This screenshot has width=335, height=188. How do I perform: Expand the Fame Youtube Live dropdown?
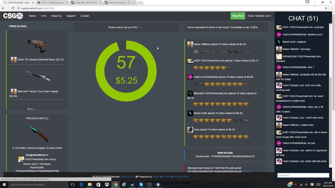point(260,16)
